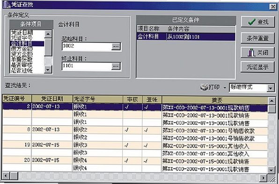Click 银收4 in the voucher 20 row
The width and height of the screenshot is (279, 184).
tap(80, 160)
